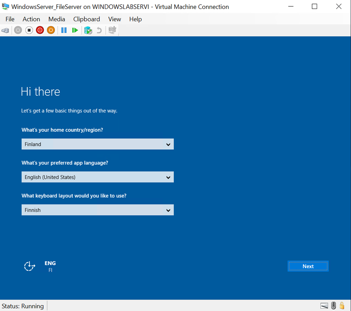Send Ctrl+Alt+Delete to the virtual machine

(x=5, y=30)
